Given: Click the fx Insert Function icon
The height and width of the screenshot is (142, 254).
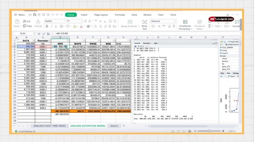Looking at the screenshot, I should pyautogui.click(x=48, y=34).
